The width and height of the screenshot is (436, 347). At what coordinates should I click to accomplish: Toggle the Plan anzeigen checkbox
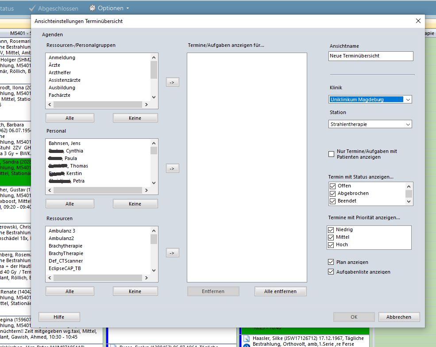[x=331, y=262]
